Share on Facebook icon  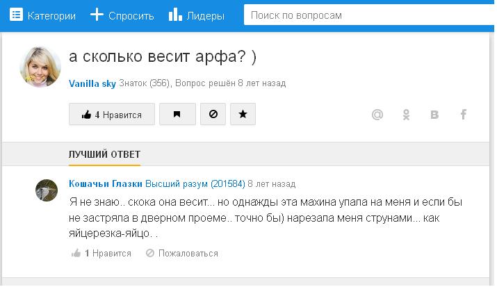463,115
